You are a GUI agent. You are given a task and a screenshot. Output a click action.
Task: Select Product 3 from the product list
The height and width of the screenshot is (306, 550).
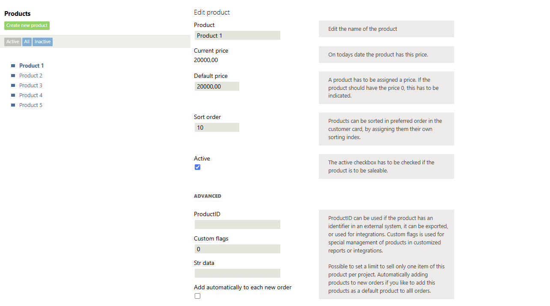[31, 86]
